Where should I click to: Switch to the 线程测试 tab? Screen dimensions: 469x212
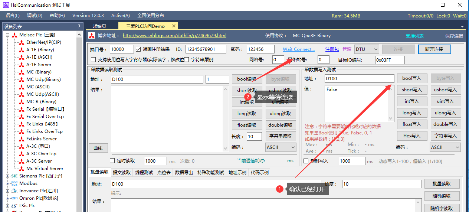tap(144, 172)
